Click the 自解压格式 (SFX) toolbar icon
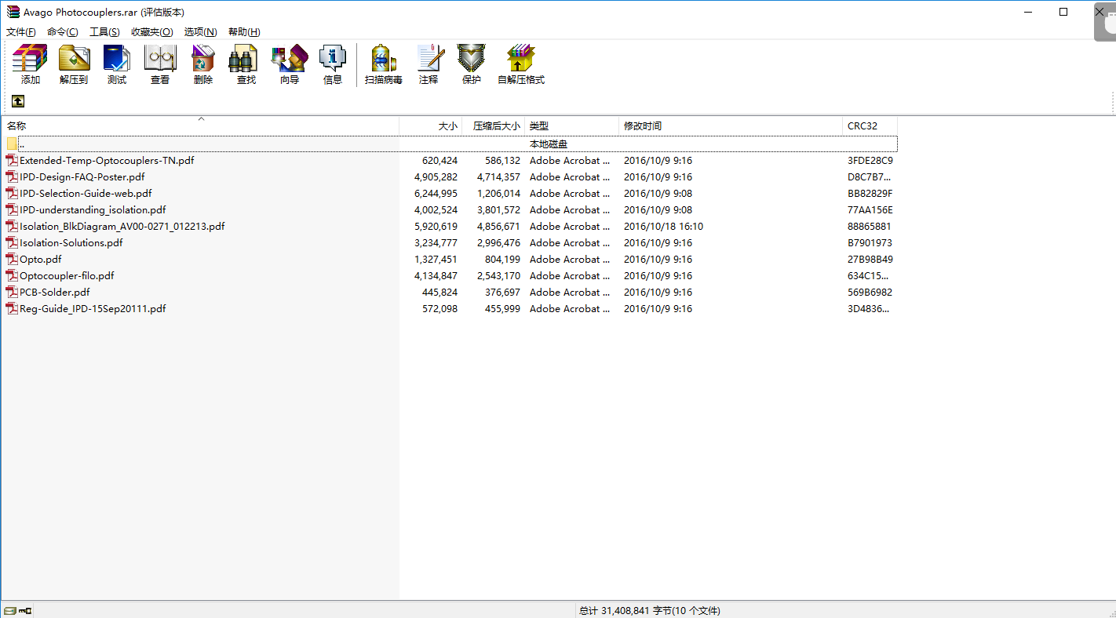The height and width of the screenshot is (618, 1116). tap(521, 59)
